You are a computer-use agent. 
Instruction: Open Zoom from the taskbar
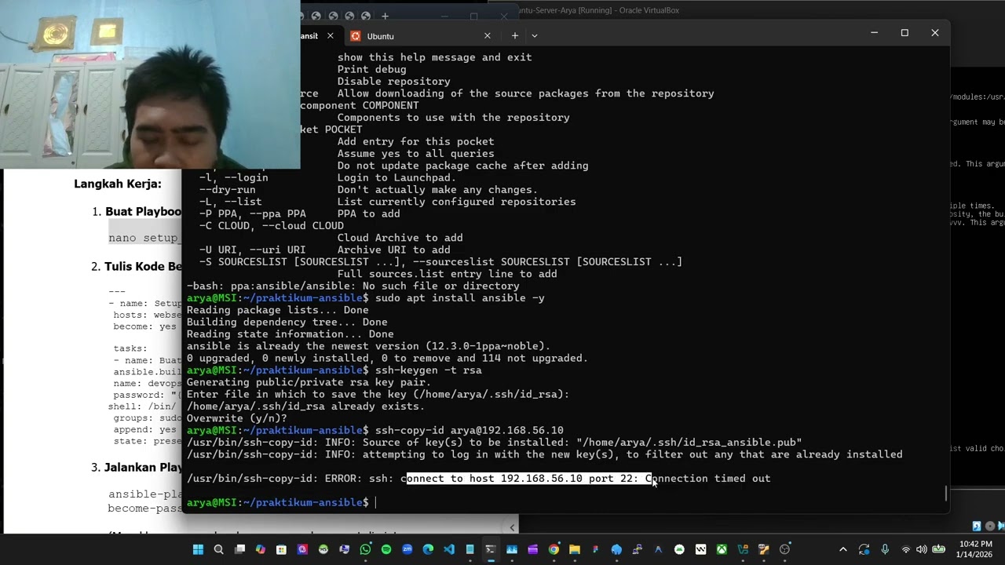(x=407, y=549)
